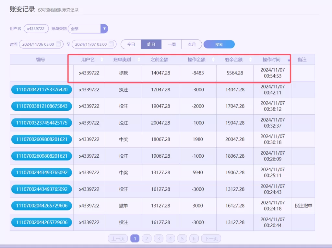Open calendar icon for end time field
Screen dimensions: 332x248
pyautogui.click(x=111, y=44)
